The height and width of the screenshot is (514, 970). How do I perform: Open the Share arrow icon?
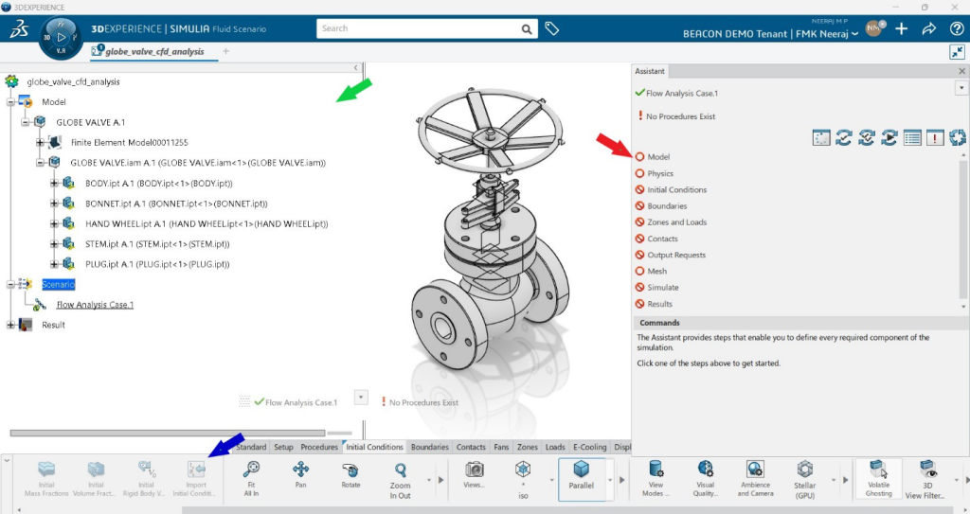tap(928, 28)
